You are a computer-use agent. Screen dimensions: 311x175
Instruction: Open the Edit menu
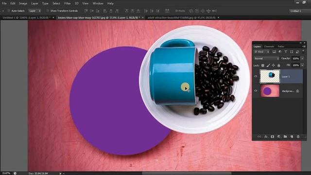[x=13, y=3]
